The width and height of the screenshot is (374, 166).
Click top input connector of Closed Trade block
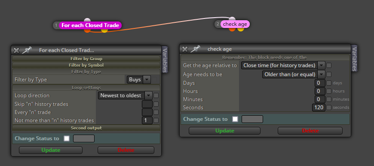click(87, 20)
